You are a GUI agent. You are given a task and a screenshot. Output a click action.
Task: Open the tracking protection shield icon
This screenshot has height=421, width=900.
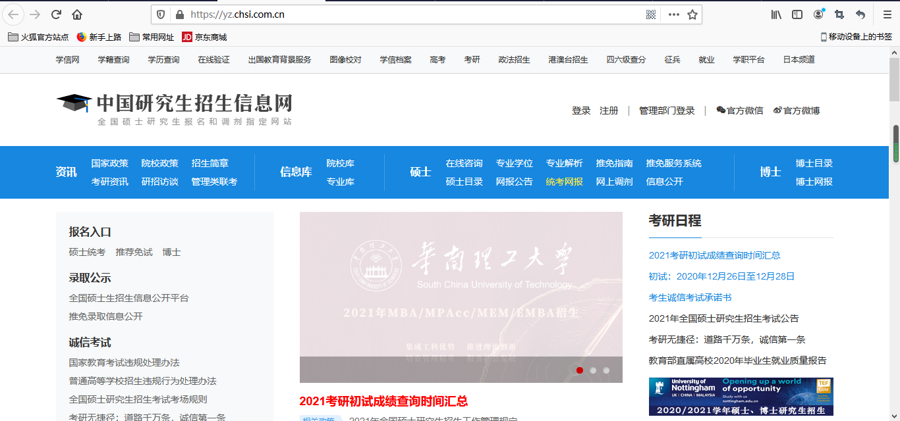pyautogui.click(x=161, y=14)
